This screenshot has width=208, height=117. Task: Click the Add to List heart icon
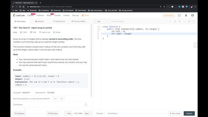click(x=40, y=32)
